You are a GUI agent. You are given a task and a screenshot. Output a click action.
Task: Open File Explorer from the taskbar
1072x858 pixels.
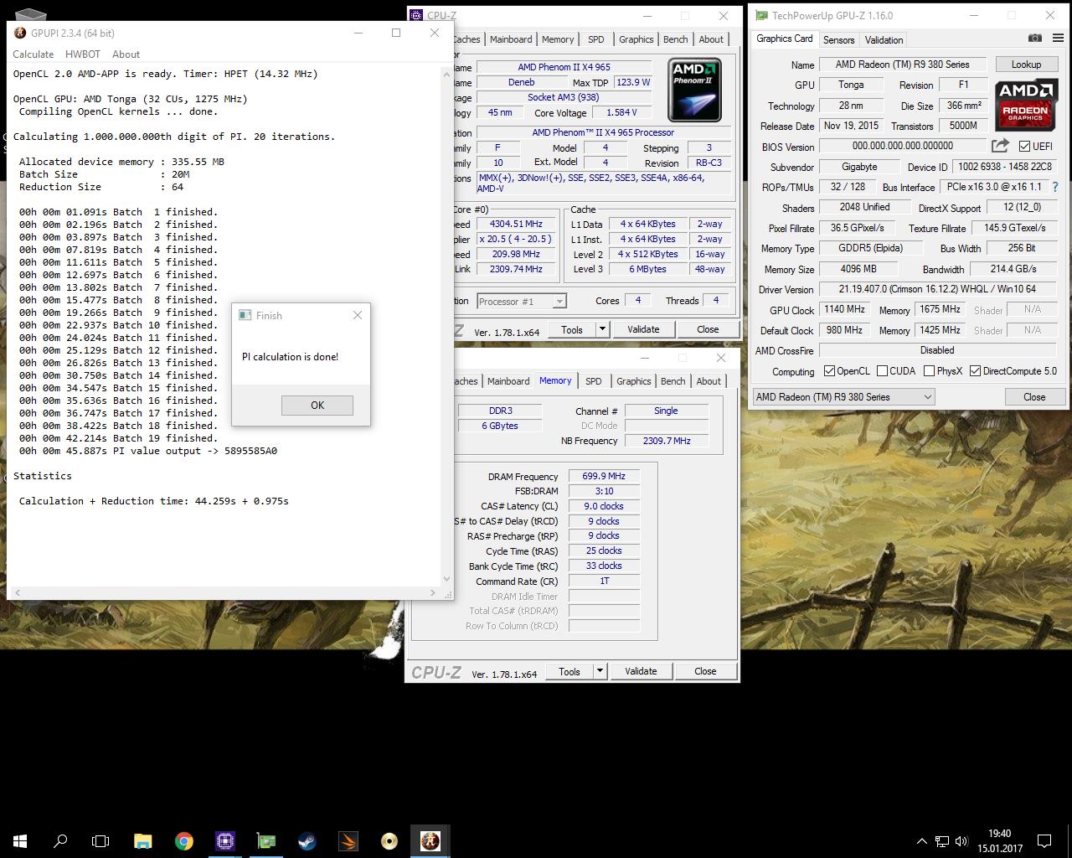click(143, 841)
